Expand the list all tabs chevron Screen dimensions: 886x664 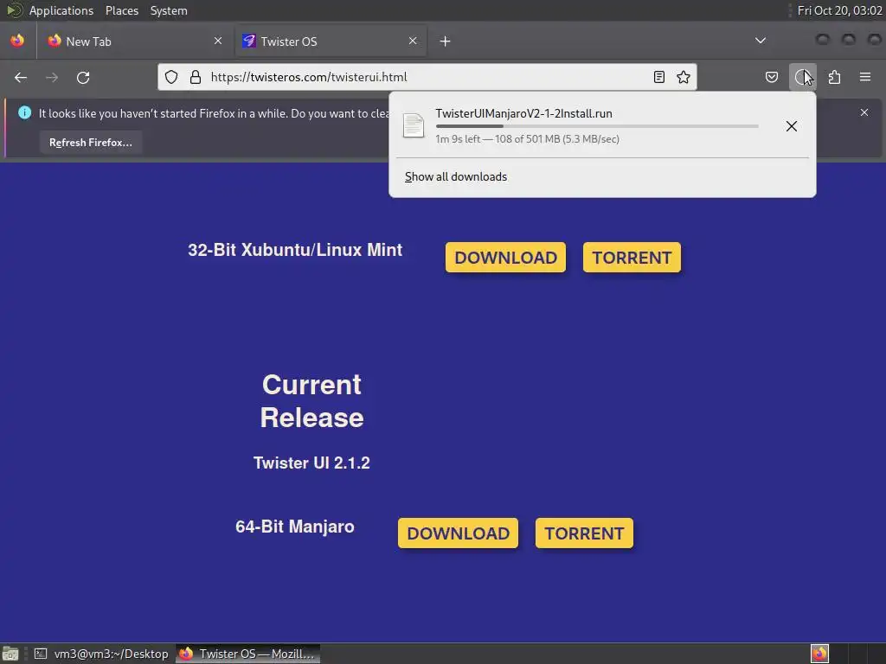click(x=761, y=41)
